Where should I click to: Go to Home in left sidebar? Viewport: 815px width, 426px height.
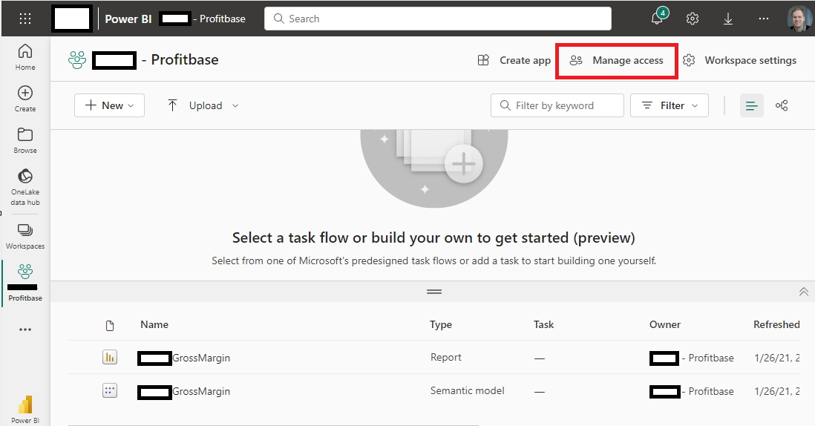click(x=25, y=57)
